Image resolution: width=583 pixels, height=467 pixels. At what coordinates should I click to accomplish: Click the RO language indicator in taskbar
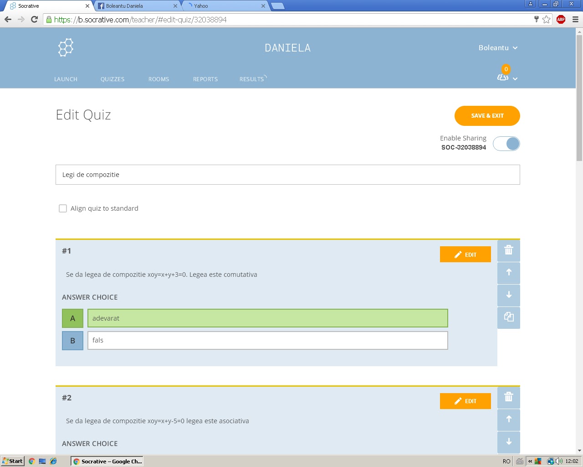click(506, 461)
